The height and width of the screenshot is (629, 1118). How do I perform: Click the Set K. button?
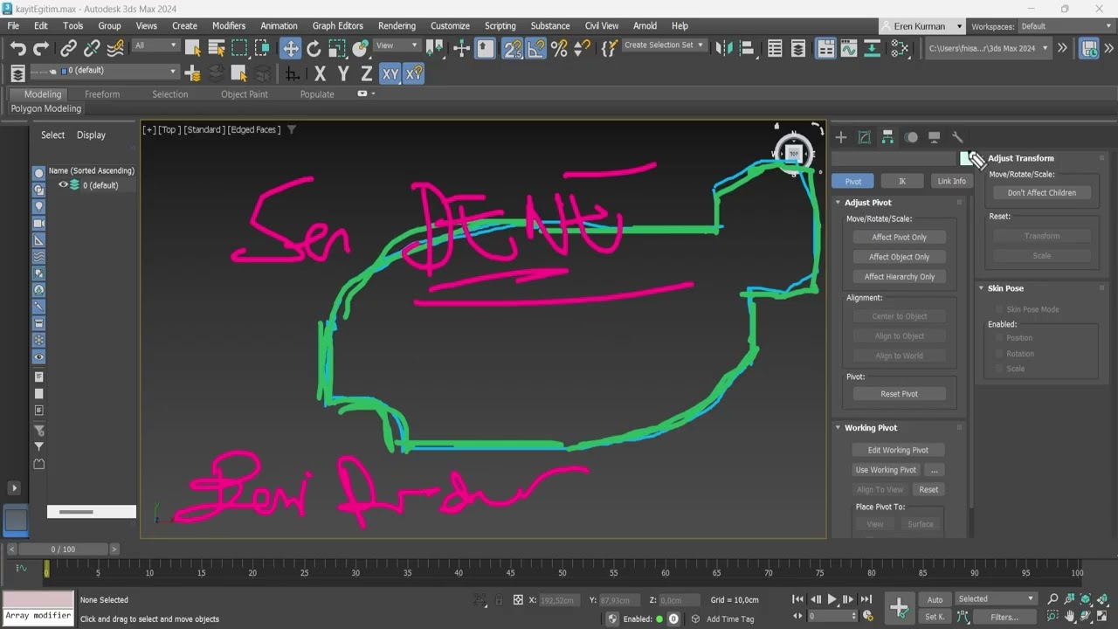[x=935, y=617]
